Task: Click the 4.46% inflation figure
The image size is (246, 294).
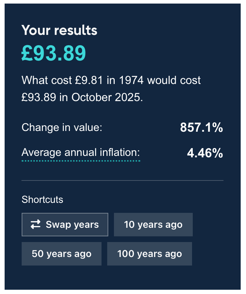Action: pyautogui.click(x=205, y=153)
